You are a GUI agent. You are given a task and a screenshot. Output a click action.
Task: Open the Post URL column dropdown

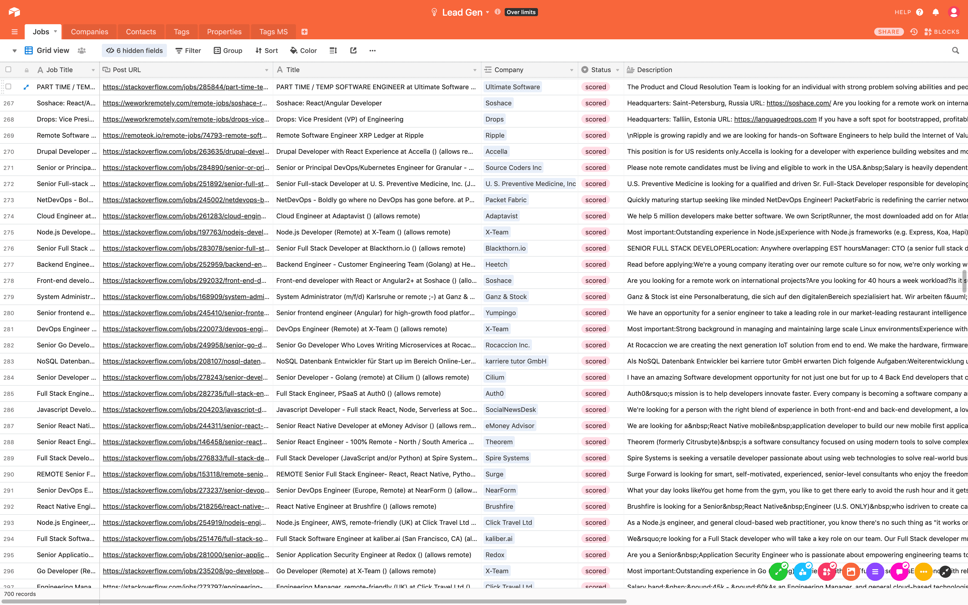click(267, 70)
